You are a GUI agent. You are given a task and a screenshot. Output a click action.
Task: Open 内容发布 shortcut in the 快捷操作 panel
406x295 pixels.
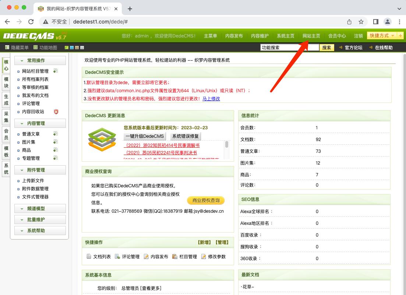tap(156, 256)
